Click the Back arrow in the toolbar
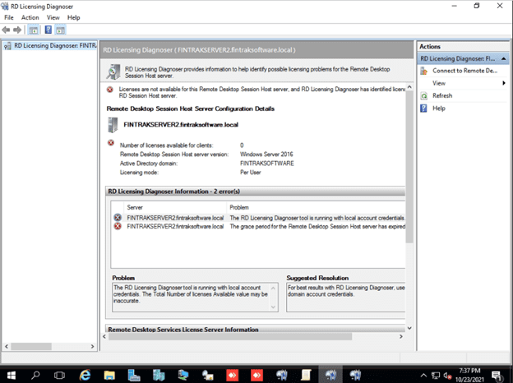513x383 pixels. coord(6,30)
